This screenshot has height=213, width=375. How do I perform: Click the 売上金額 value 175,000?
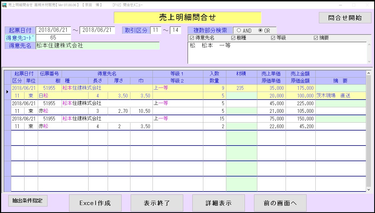(x=300, y=88)
